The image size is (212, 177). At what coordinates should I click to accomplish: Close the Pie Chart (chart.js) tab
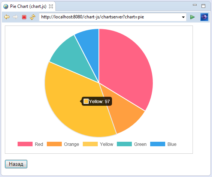coord(51,6)
